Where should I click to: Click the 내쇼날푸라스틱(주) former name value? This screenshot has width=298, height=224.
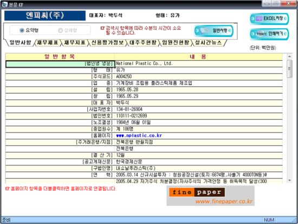135,168
